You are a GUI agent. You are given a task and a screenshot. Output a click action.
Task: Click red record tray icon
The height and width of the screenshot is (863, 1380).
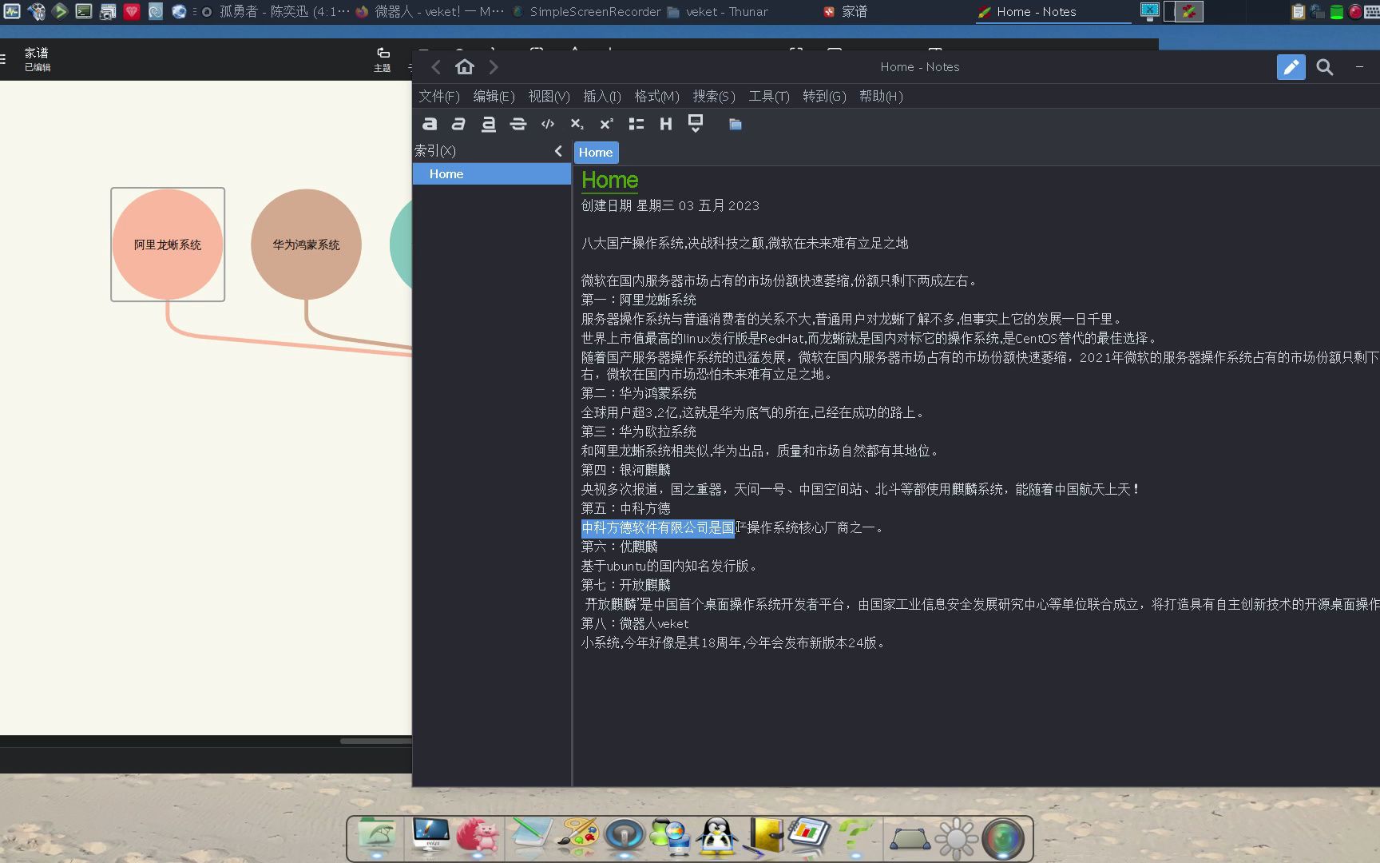click(x=1355, y=11)
